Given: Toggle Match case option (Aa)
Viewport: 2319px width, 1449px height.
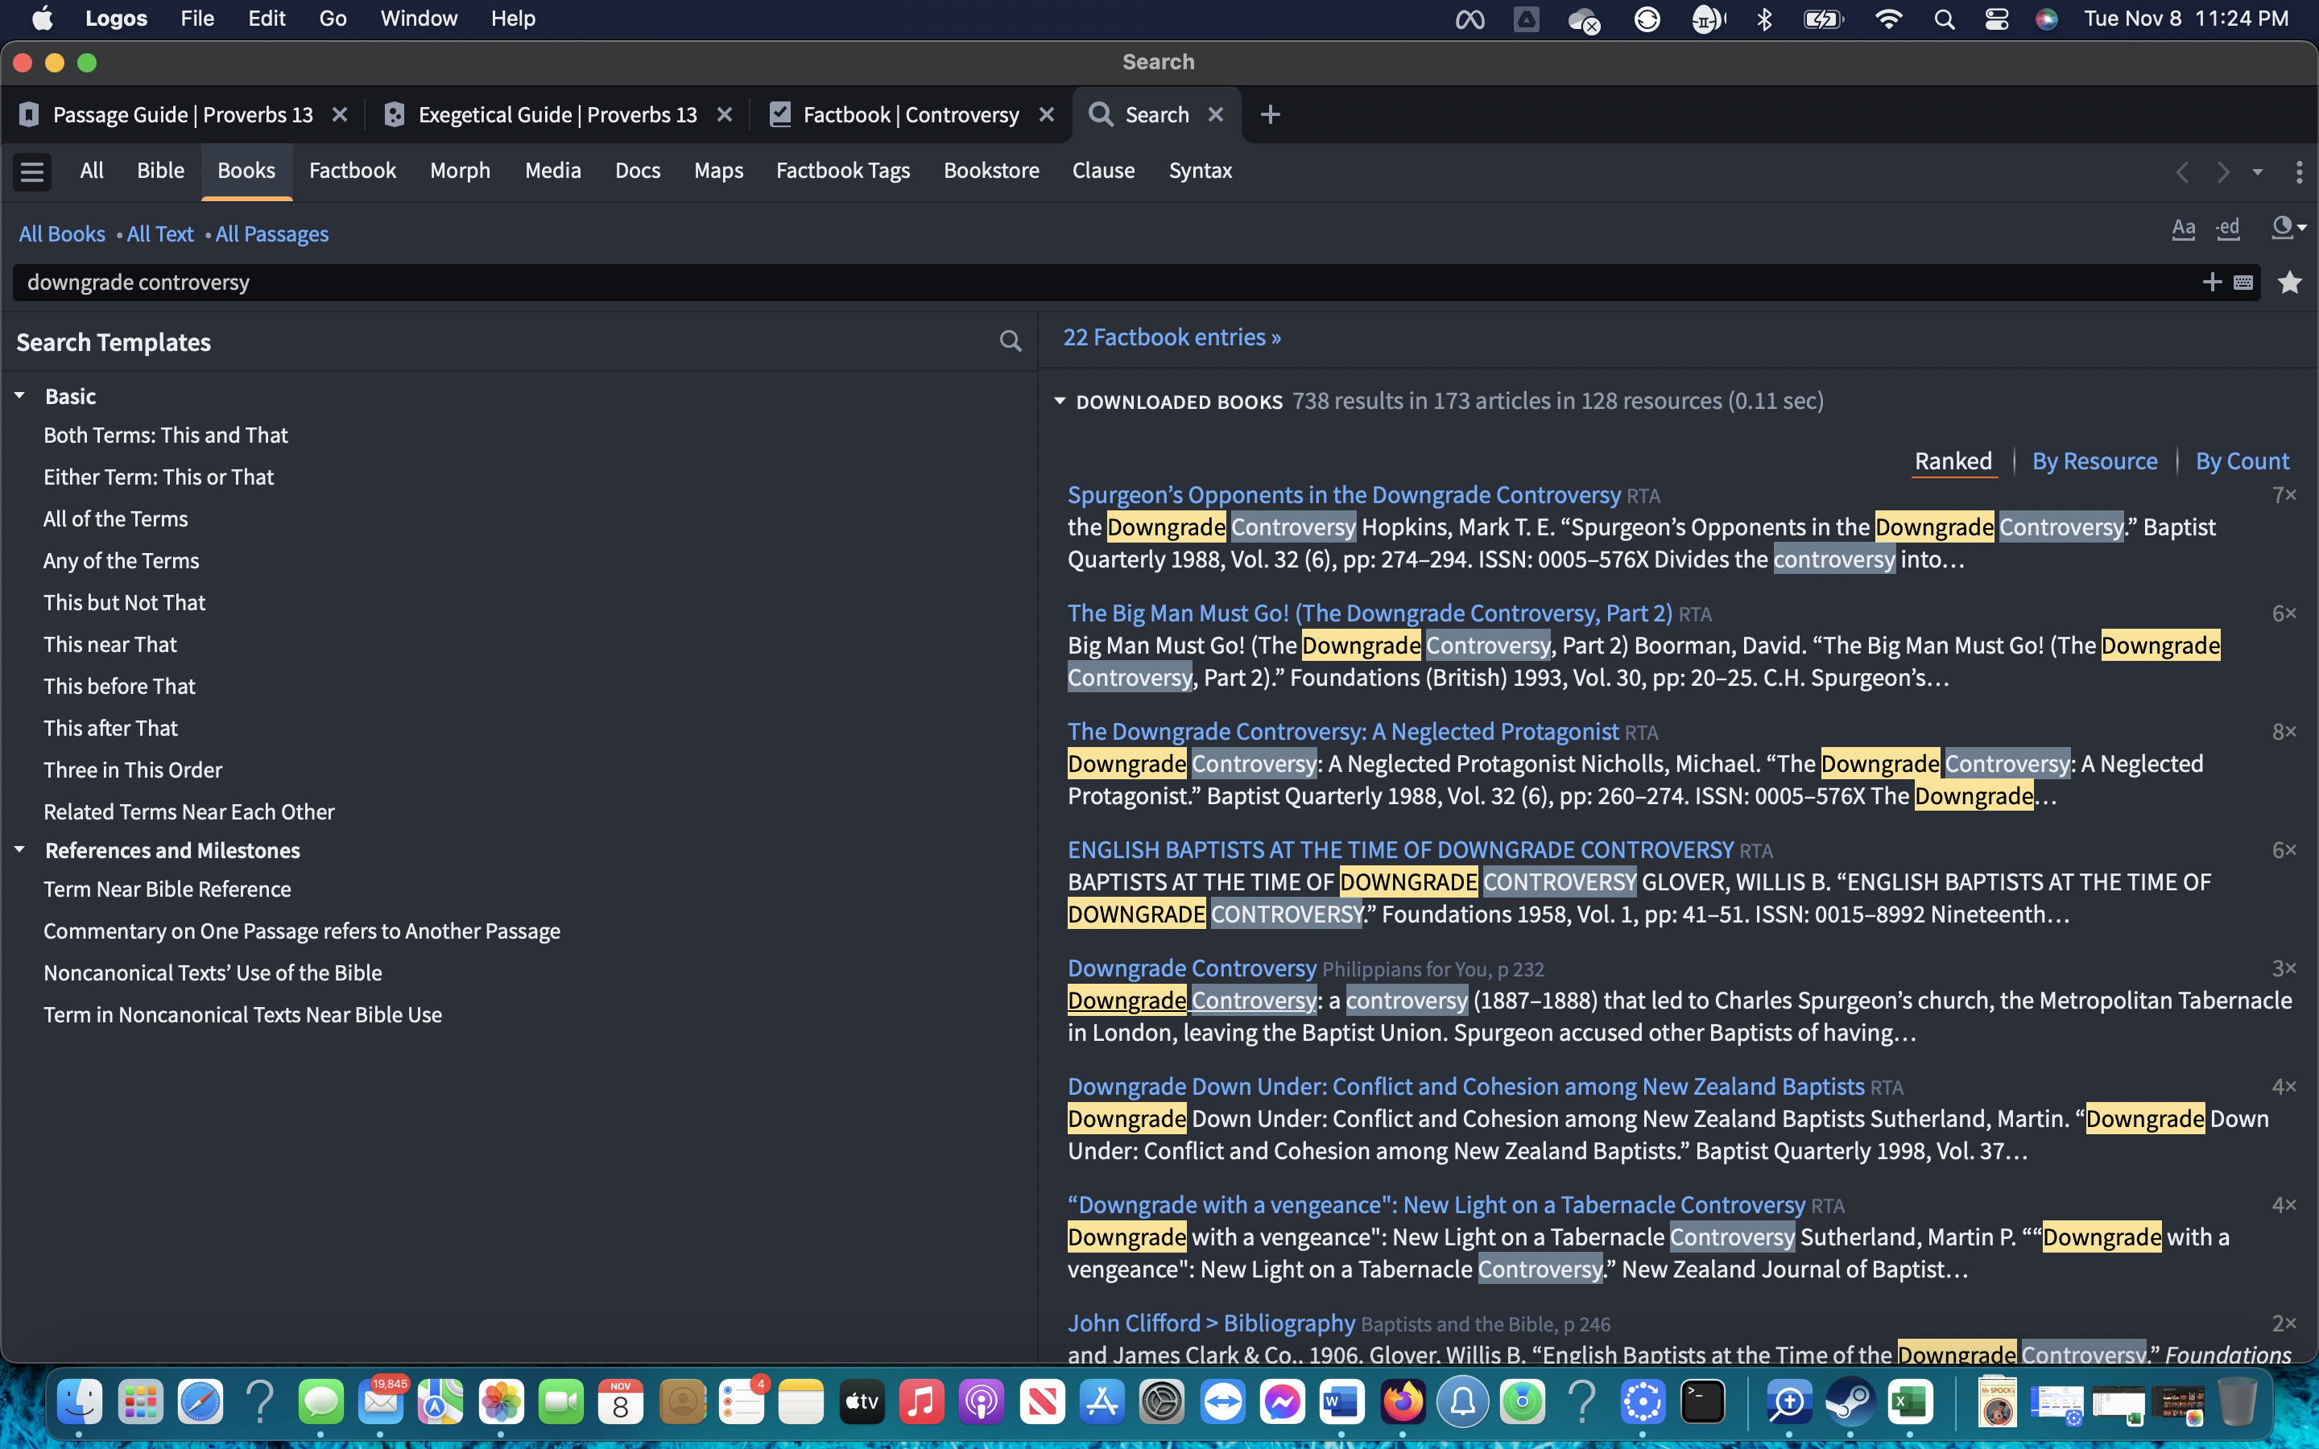Looking at the screenshot, I should [2183, 228].
